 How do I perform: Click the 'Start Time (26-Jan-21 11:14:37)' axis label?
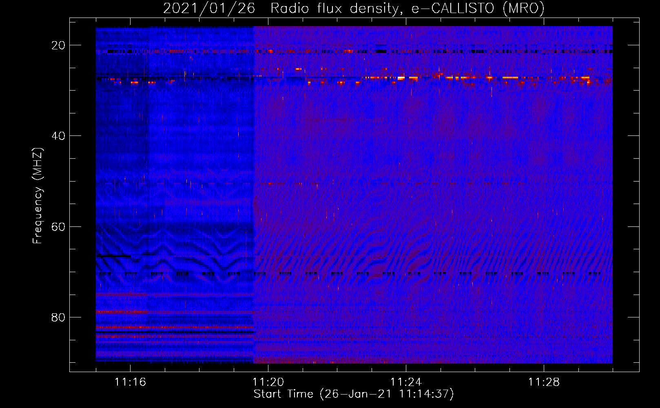click(354, 394)
